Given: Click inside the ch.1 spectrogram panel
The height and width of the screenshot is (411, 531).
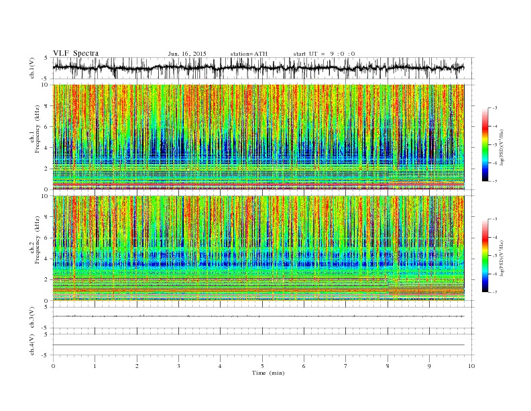Looking at the screenshot, I should [258, 137].
